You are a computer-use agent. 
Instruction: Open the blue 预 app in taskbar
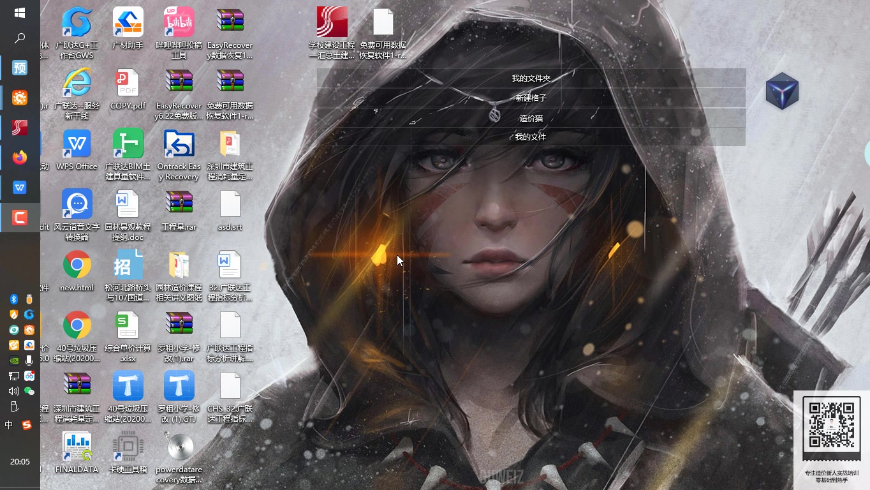click(x=20, y=68)
